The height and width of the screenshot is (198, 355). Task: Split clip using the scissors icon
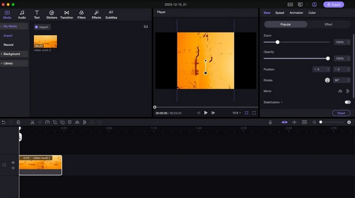32,122
